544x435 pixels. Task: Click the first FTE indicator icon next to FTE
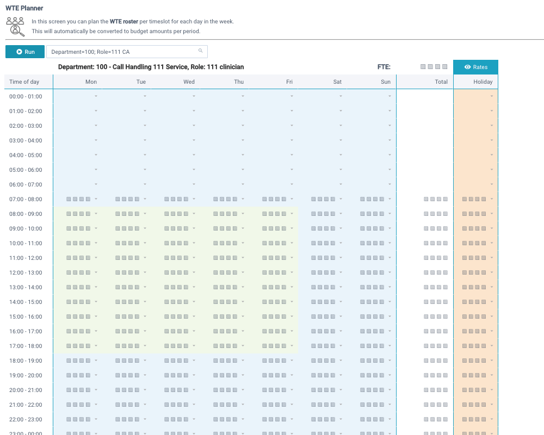click(x=423, y=66)
